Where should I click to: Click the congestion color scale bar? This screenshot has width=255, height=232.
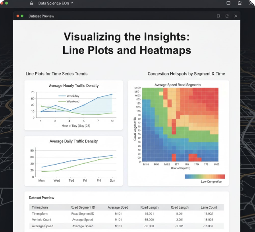click(205, 176)
